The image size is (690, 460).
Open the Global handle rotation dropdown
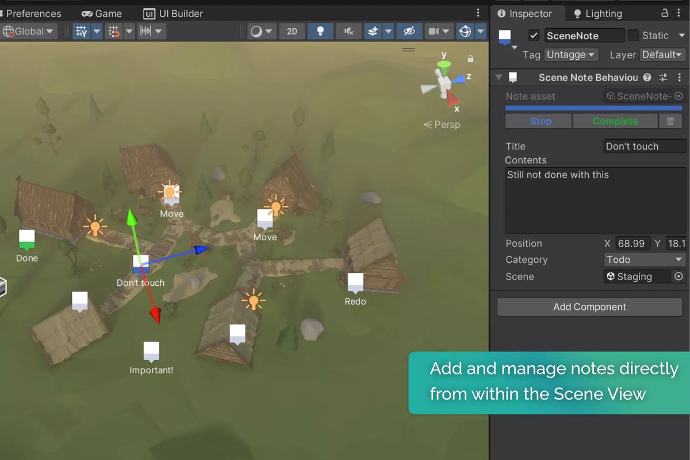(29, 31)
